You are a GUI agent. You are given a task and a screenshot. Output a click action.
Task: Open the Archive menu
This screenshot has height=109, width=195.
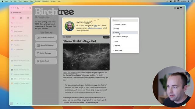pos(37,1)
